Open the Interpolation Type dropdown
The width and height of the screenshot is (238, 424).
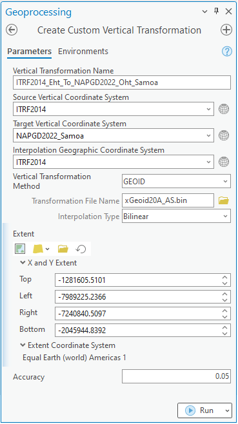pyautogui.click(x=176, y=217)
